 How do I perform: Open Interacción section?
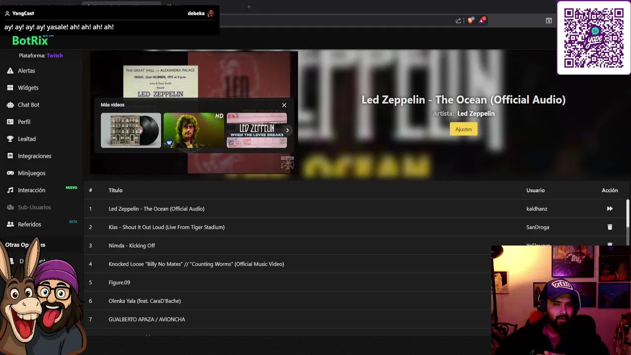coord(32,190)
